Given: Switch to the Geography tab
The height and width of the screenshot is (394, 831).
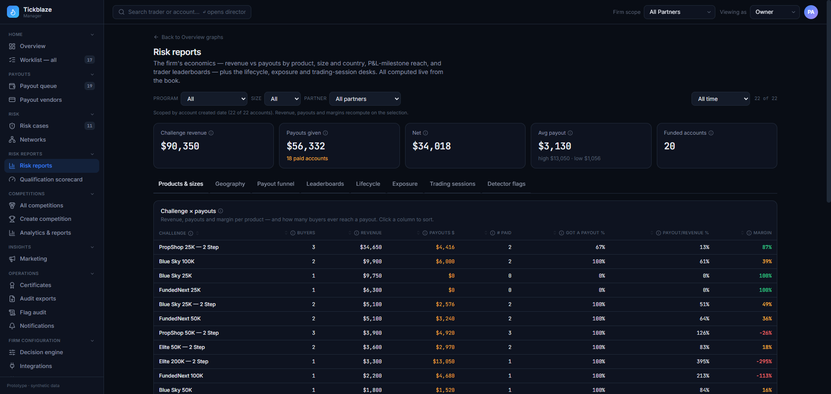Looking at the screenshot, I should (x=230, y=184).
